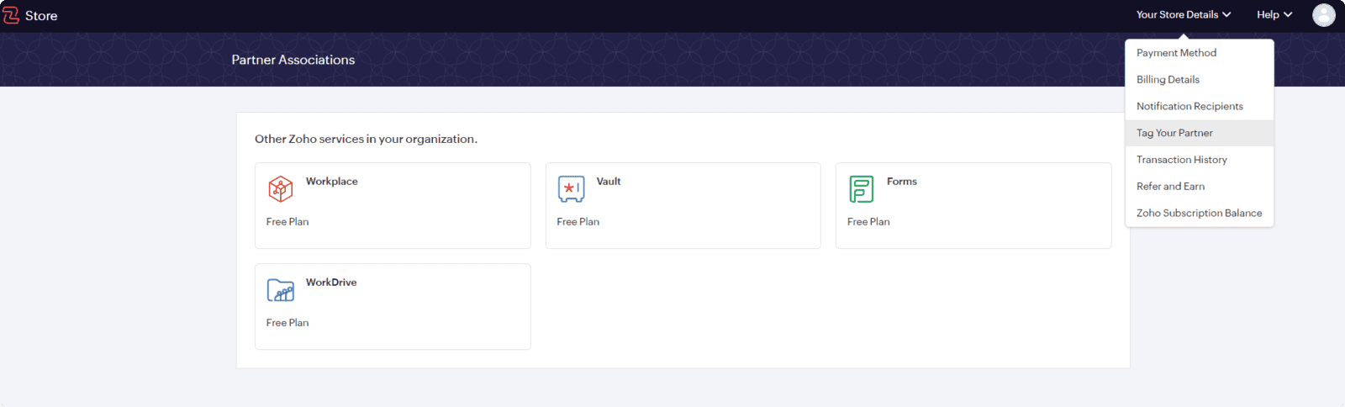Click Free Plan under Forms
Screen dimensions: 1345x407
coord(868,222)
